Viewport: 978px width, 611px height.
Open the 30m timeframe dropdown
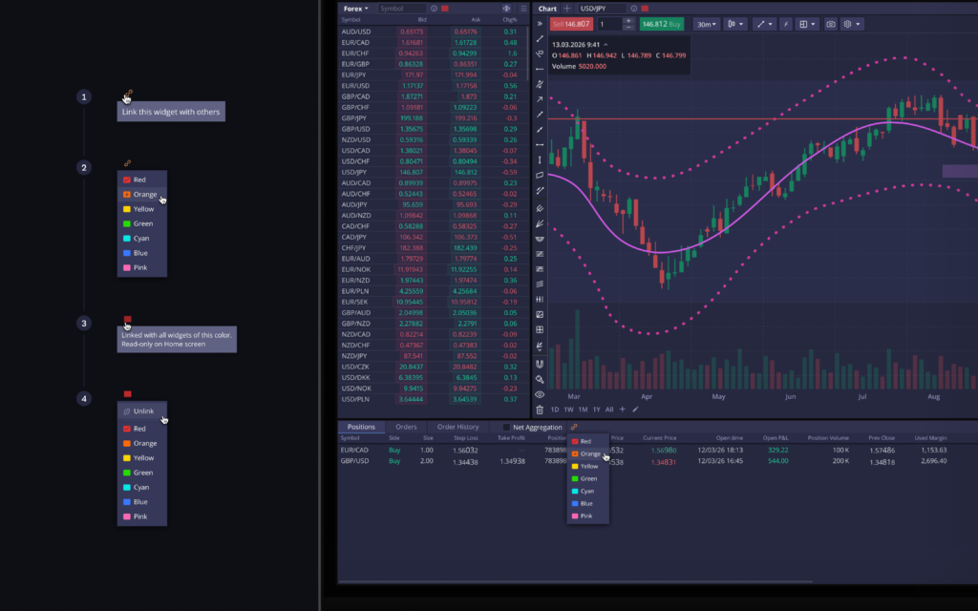point(707,24)
